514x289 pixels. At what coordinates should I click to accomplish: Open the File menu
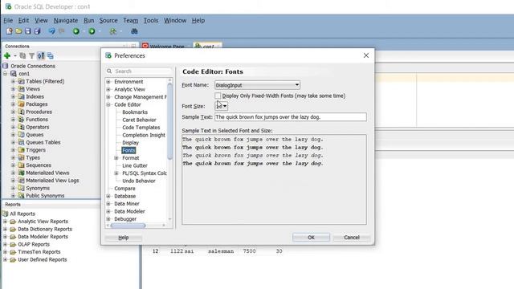[8, 20]
